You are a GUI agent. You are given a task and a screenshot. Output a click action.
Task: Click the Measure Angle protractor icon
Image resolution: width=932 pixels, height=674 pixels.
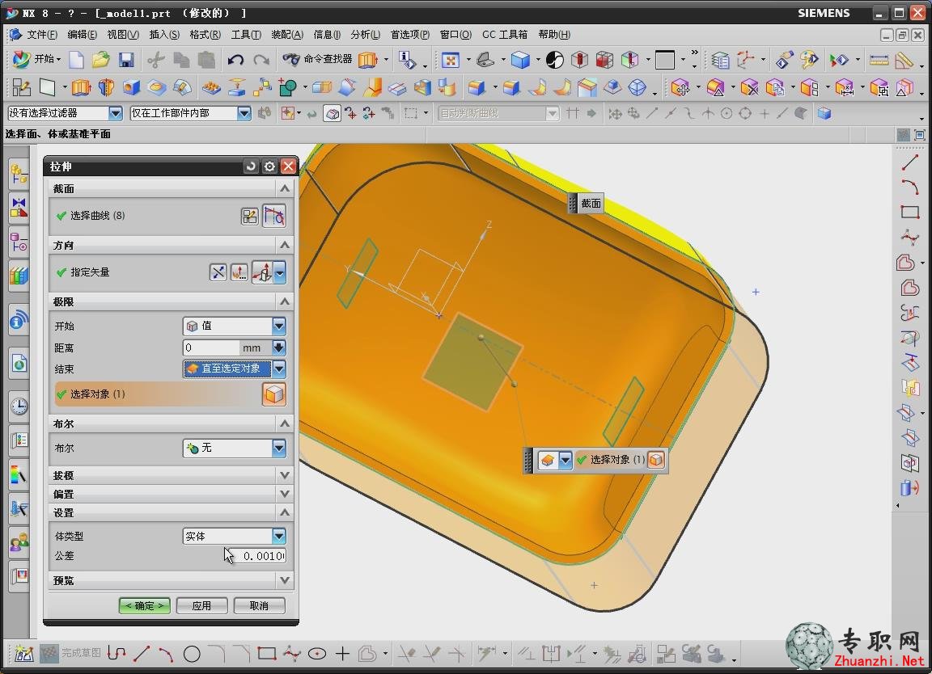click(x=904, y=59)
